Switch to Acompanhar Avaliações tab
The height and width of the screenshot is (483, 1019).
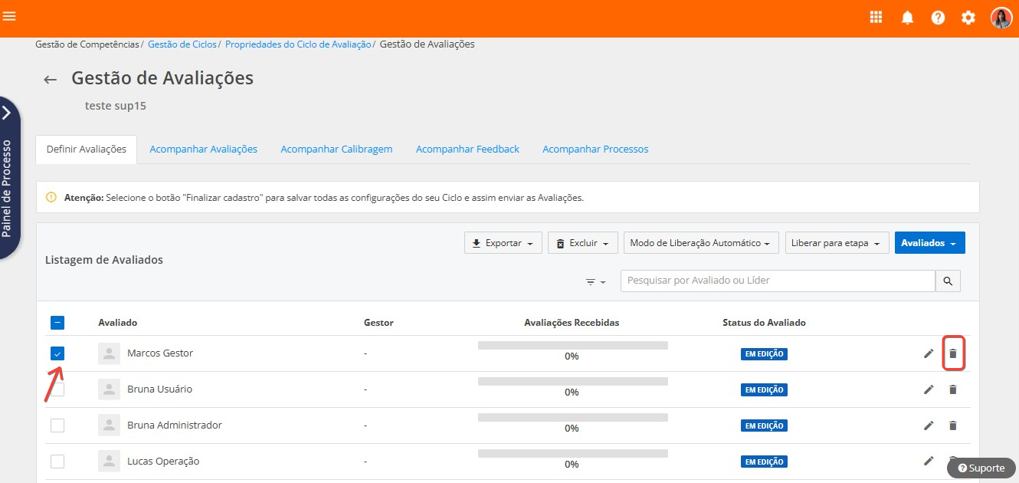[x=203, y=149]
